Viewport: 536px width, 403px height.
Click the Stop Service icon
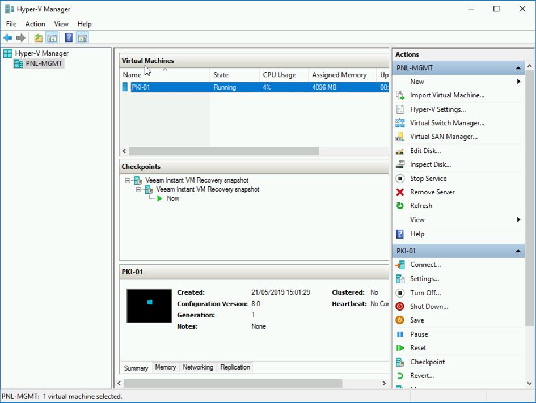tap(400, 179)
